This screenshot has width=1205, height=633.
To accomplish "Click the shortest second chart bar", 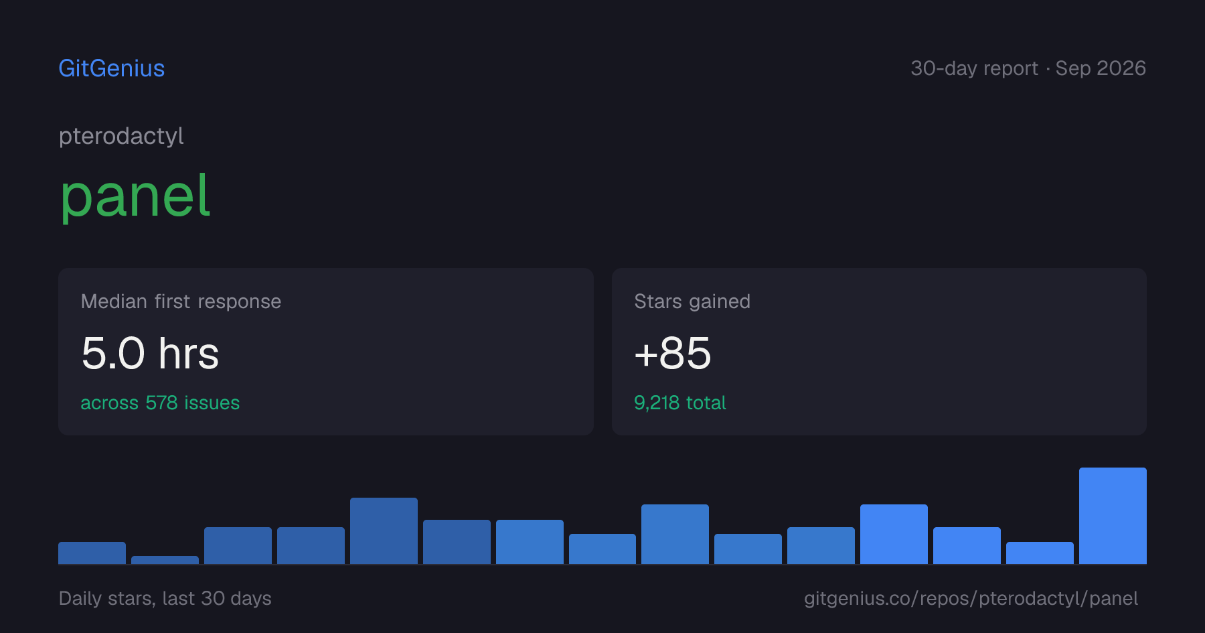I will [165, 560].
